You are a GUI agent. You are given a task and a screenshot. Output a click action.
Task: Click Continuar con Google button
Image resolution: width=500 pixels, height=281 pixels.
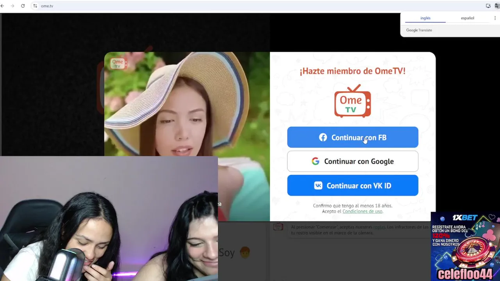[x=353, y=161]
